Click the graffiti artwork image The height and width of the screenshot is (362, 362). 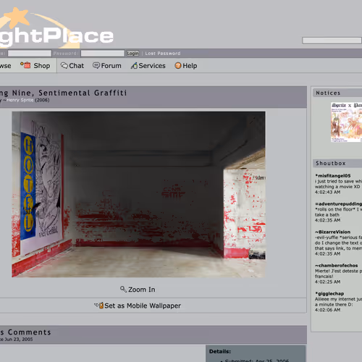(138, 194)
